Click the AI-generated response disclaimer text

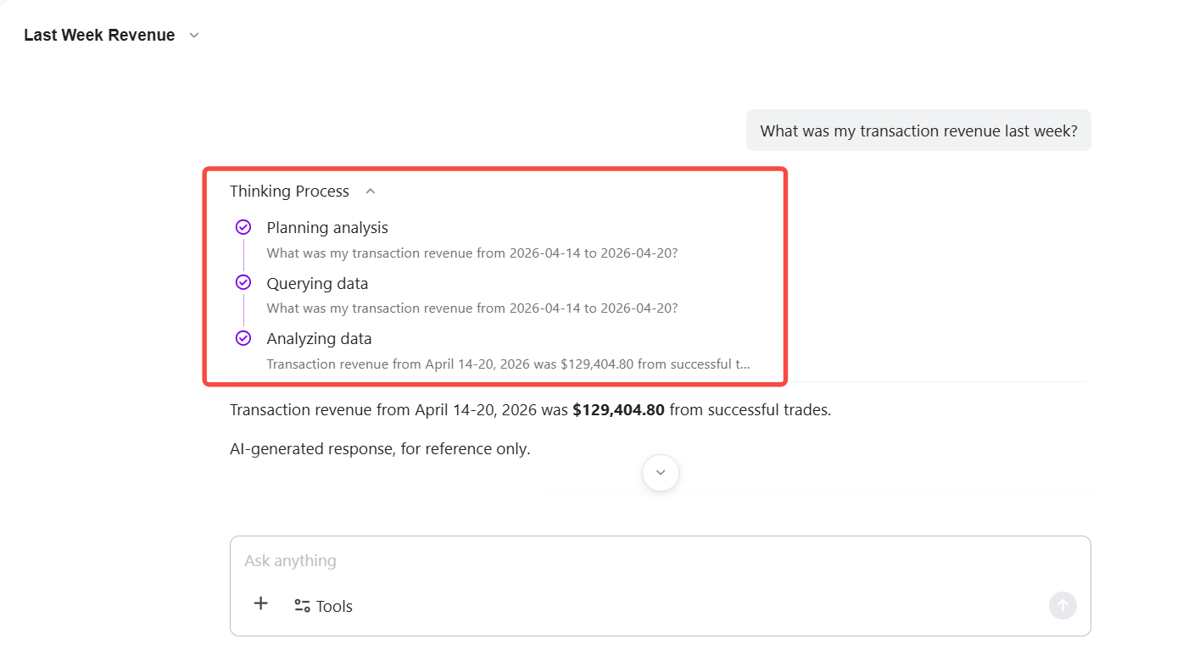[380, 449]
